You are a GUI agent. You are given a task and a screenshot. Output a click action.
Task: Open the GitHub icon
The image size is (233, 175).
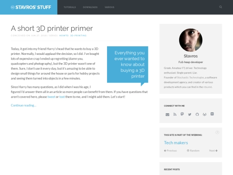click(197, 114)
